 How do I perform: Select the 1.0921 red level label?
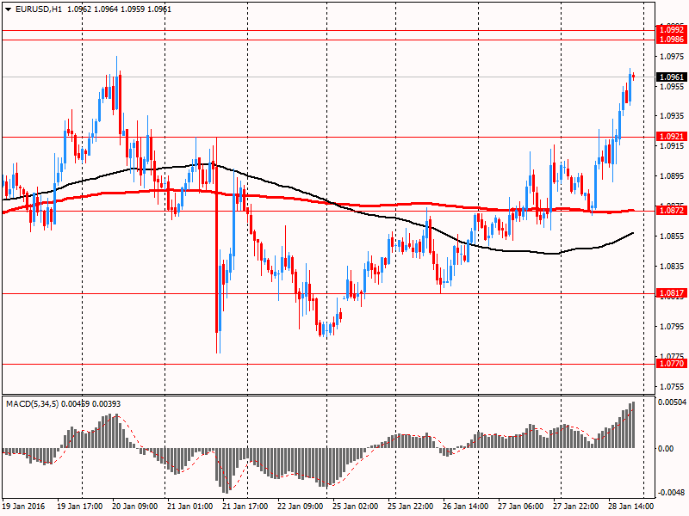(672, 137)
